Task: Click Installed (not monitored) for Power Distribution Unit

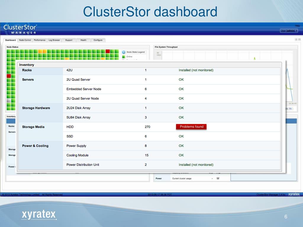Action: 196,165
